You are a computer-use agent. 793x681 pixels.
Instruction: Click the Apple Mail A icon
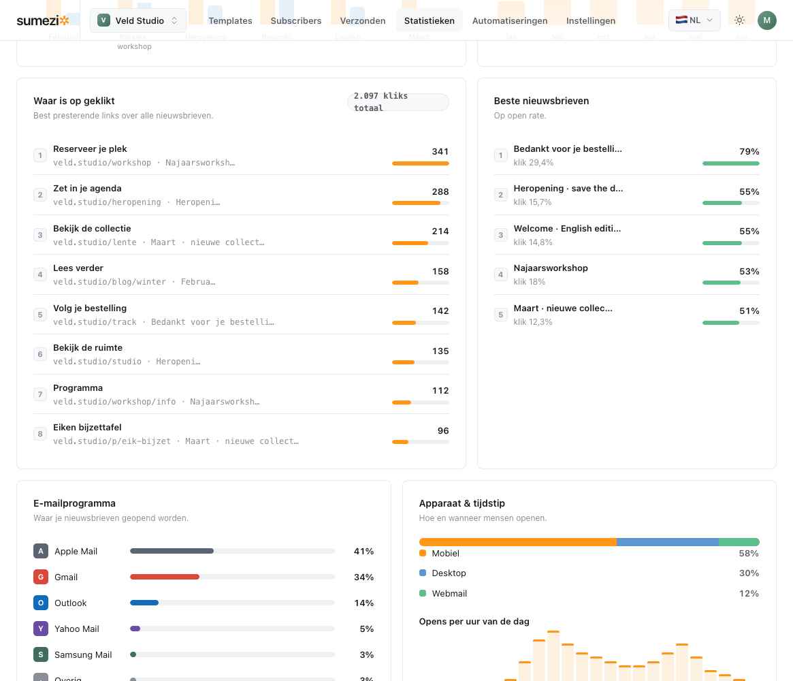point(40,551)
